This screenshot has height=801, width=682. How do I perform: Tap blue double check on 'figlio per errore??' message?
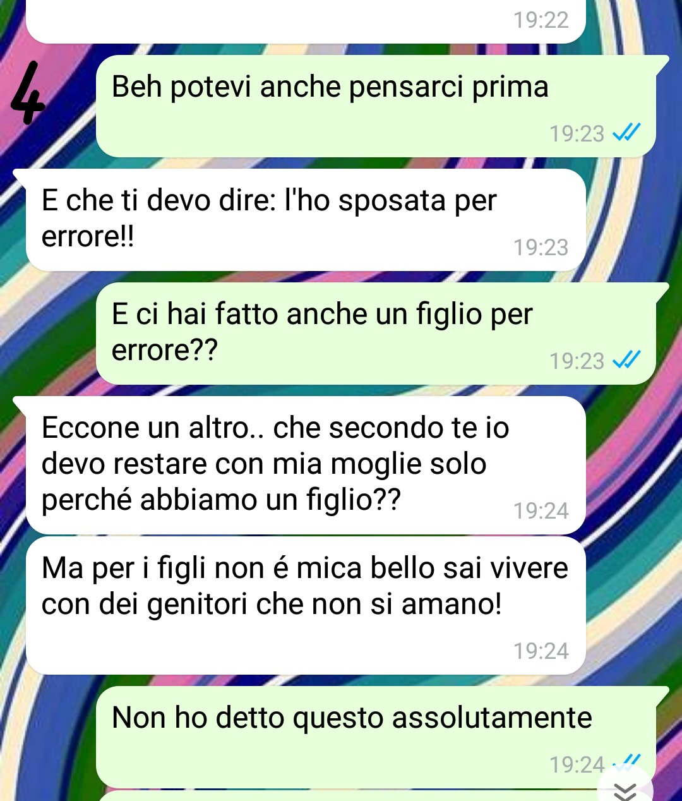click(x=627, y=361)
